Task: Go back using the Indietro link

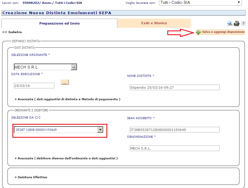Action: coord(12,32)
